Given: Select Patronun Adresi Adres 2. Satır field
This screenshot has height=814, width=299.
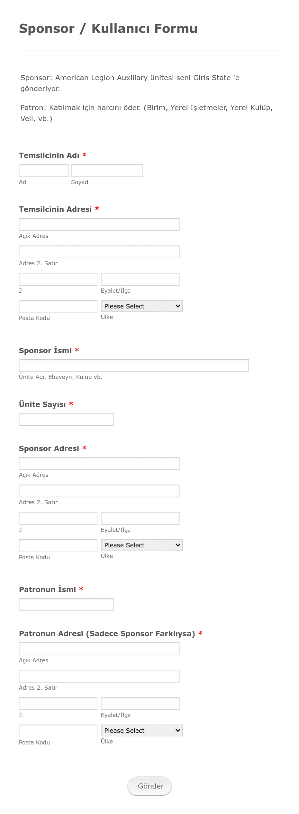Looking at the screenshot, I should coord(99,676).
